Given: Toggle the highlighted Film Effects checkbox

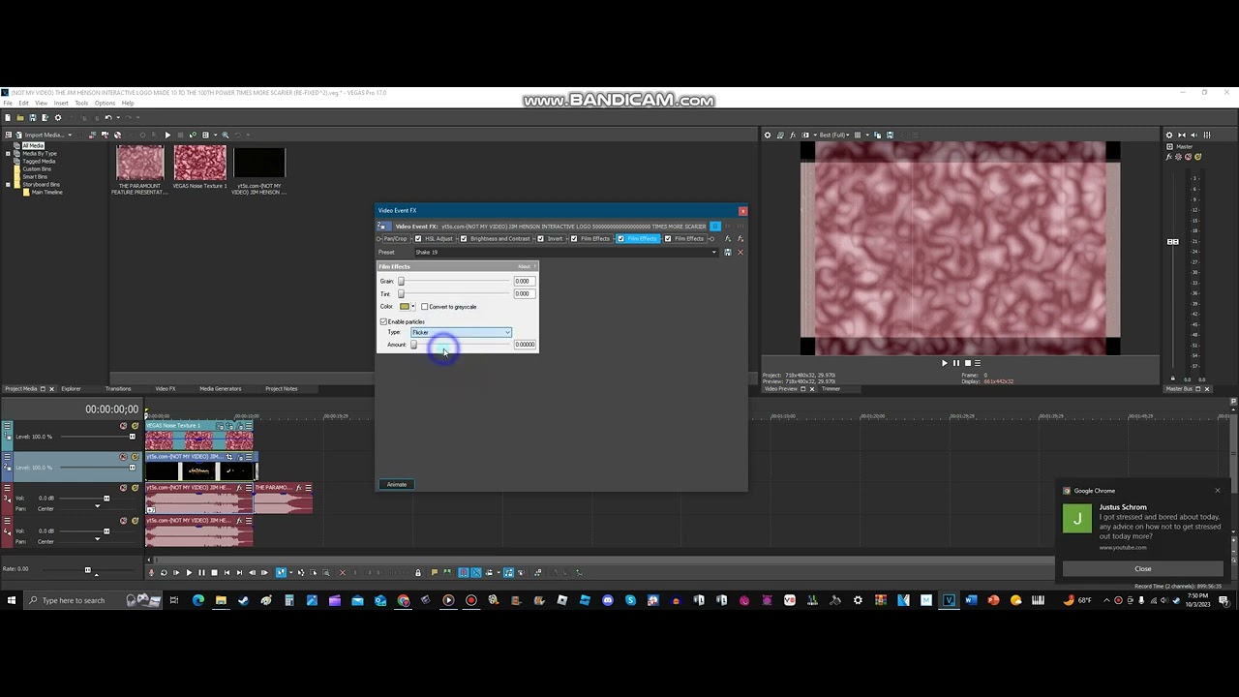Looking at the screenshot, I should [620, 238].
